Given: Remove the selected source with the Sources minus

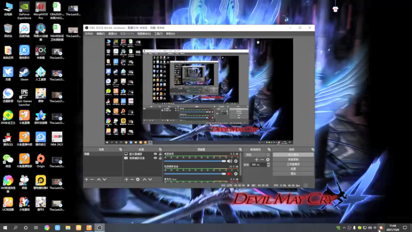Looking at the screenshot, I should coord(132,179).
